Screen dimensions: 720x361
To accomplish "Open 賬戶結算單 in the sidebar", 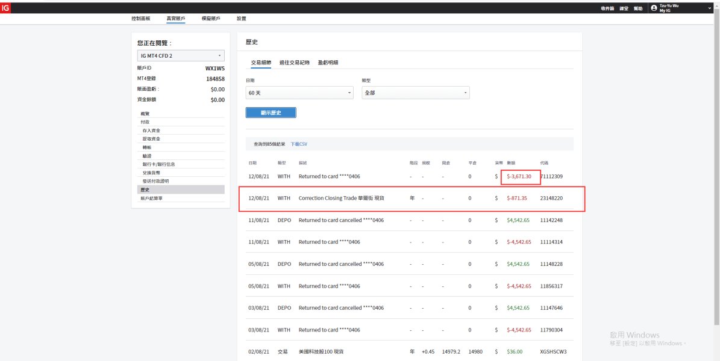I will 151,198.
